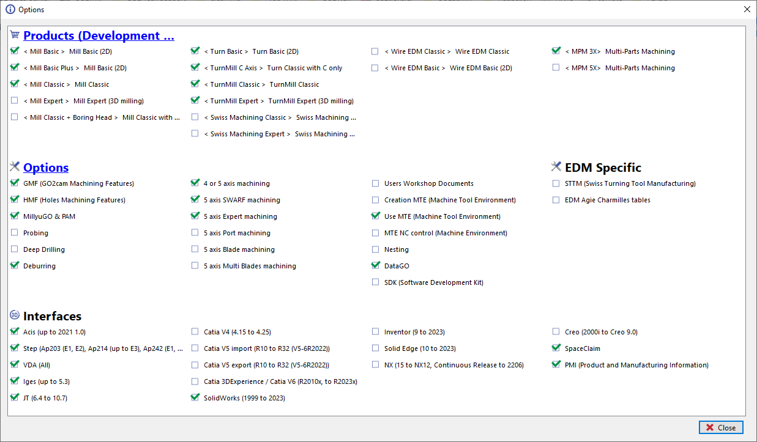Disable the SolidWorks (1999 to 2023) interface
This screenshot has width=757, height=442.
195,398
